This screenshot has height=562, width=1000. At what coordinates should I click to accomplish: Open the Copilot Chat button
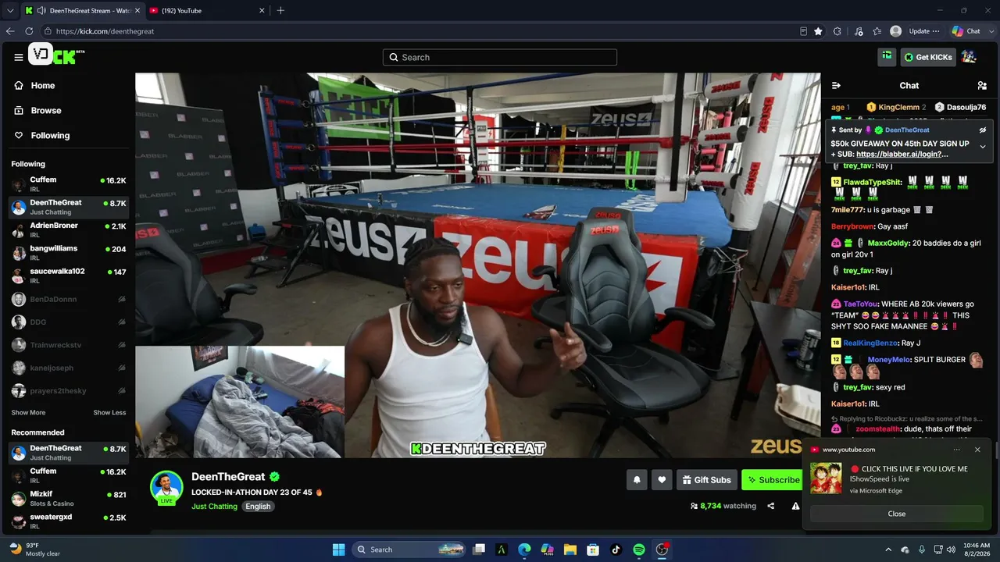966,31
